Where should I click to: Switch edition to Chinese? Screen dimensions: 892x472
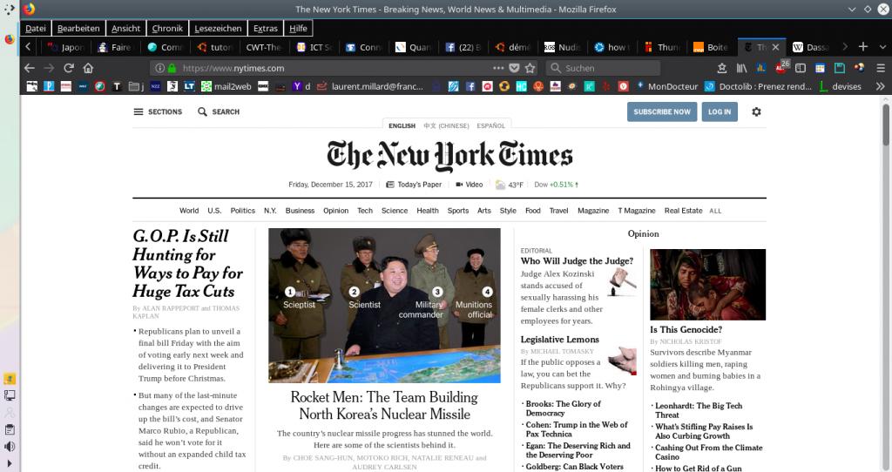446,125
